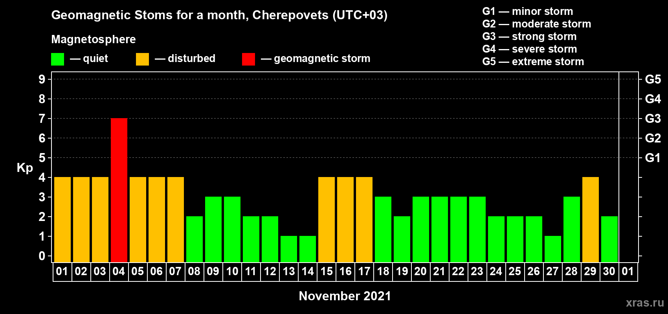This screenshot has width=668, height=314.
Task: Select the red storm bar for day 04
Action: (119, 190)
